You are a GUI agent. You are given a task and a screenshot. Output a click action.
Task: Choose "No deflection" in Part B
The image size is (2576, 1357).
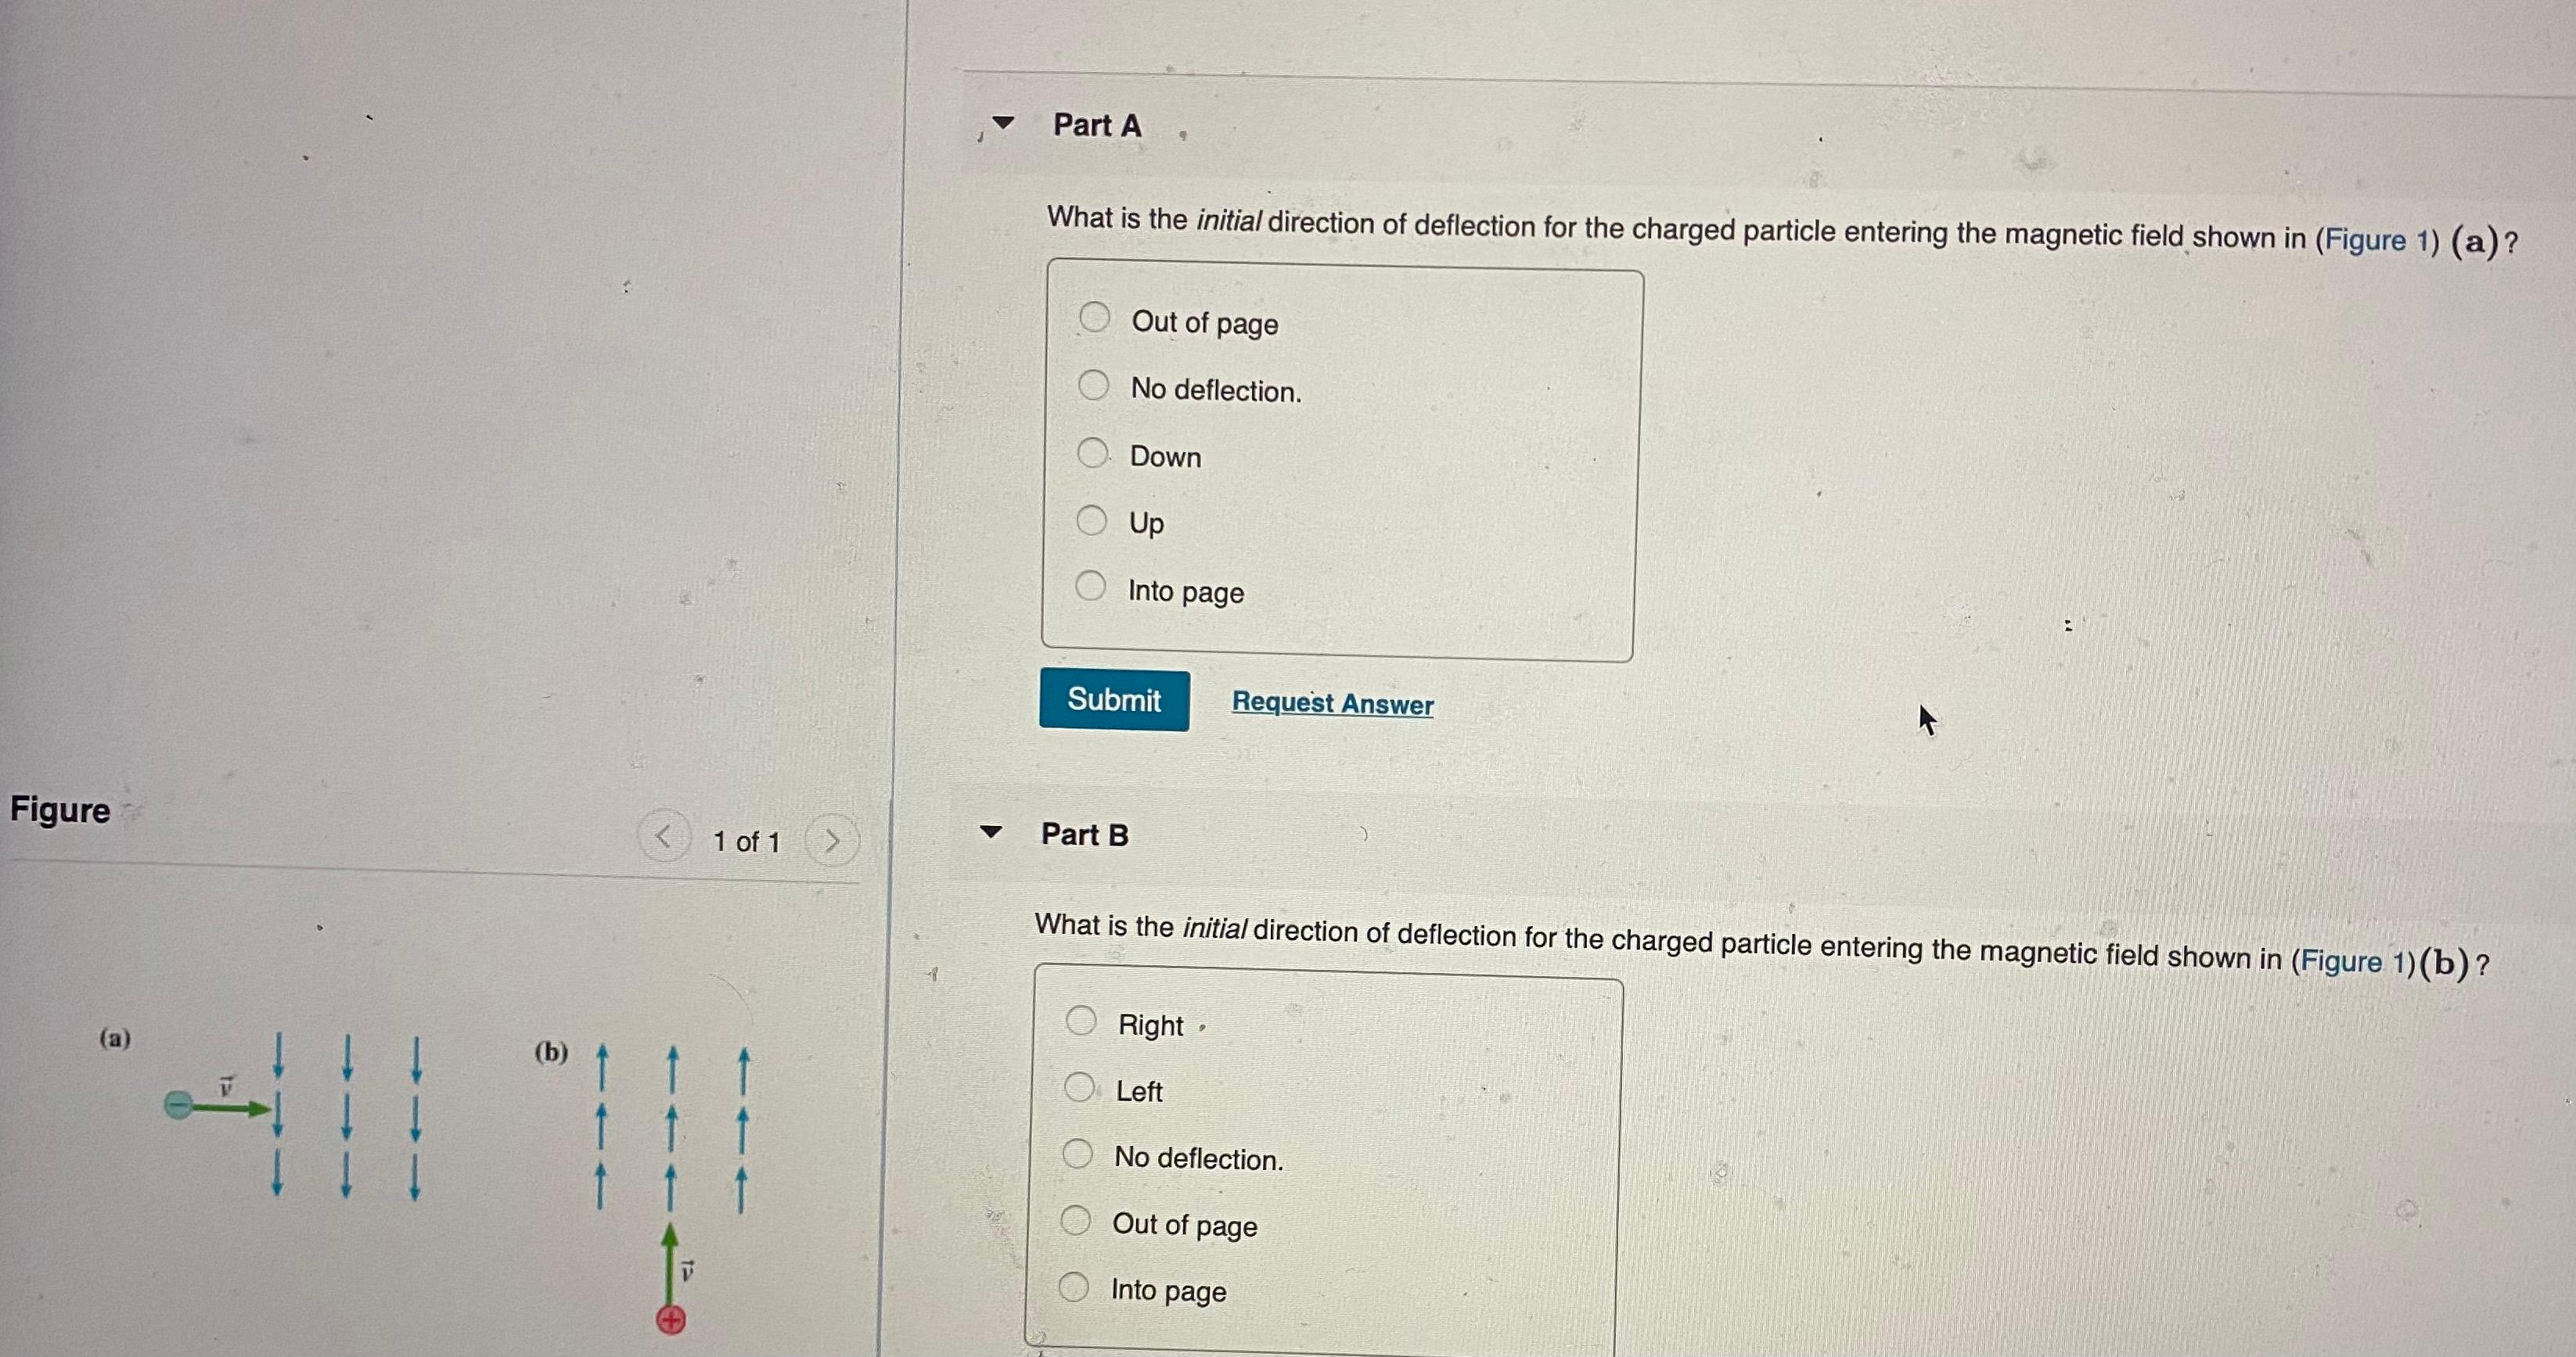1078,1154
